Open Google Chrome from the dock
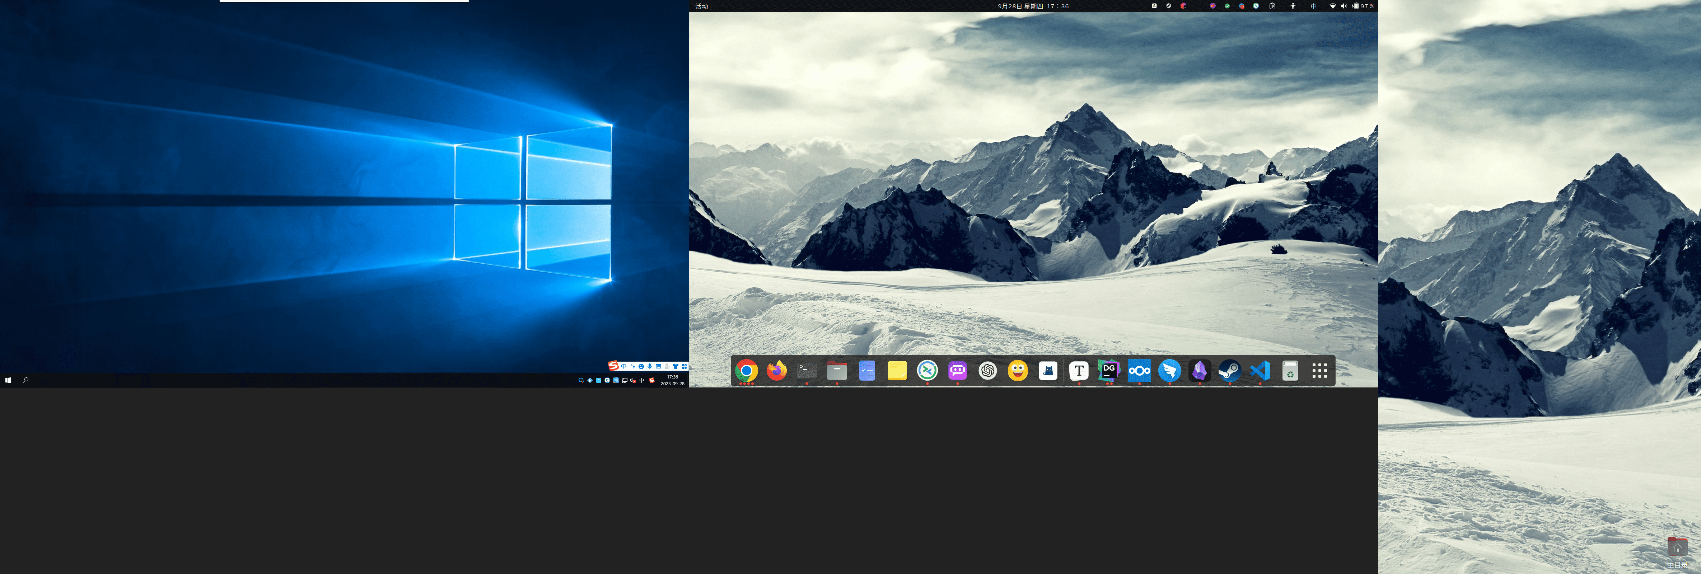Image resolution: width=1701 pixels, height=574 pixels. 746,371
